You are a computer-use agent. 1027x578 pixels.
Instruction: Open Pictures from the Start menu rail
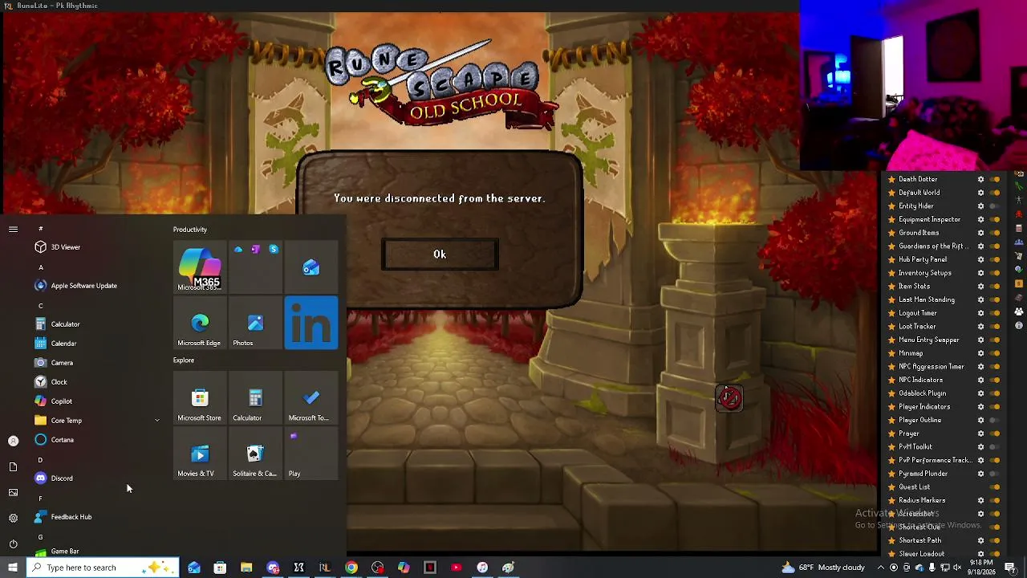point(13,493)
